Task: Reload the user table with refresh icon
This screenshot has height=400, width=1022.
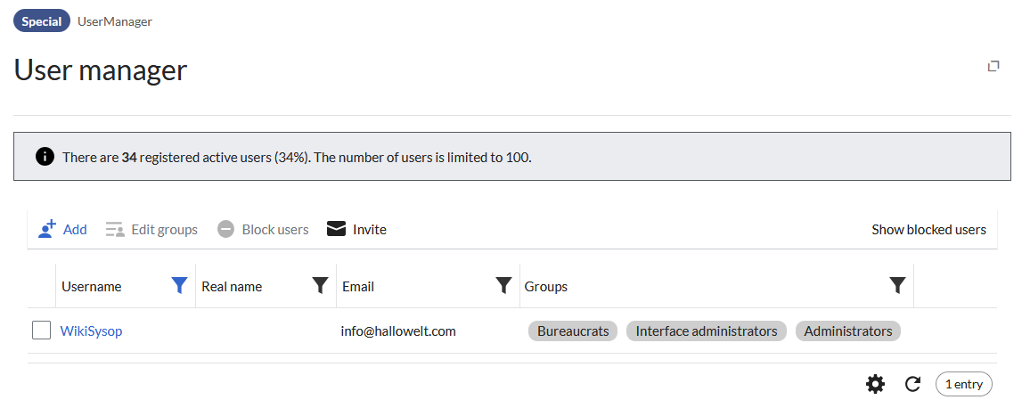Action: [912, 384]
